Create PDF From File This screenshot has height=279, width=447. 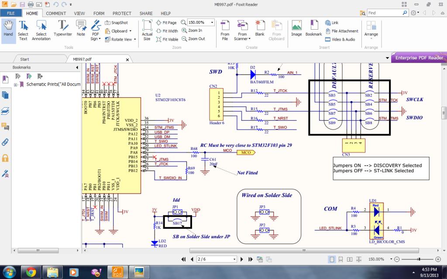click(x=225, y=30)
